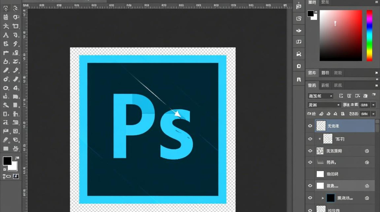This screenshot has width=380, height=212.
Task: Click the last lock icon in the lock row
Action: point(343,114)
